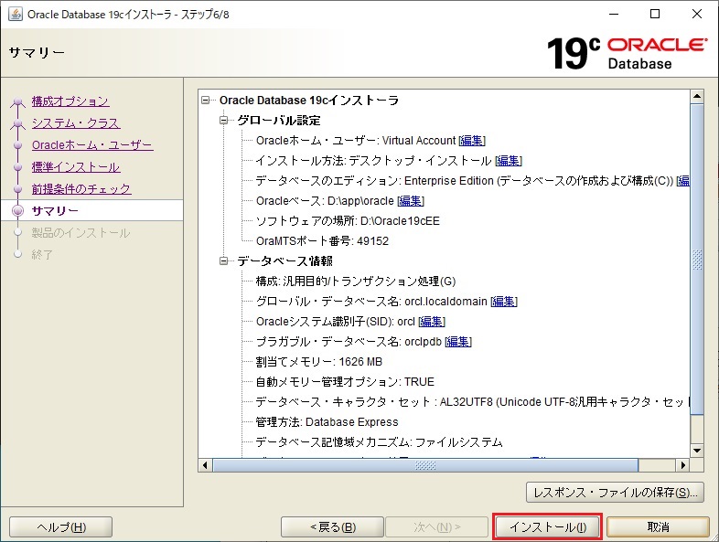Select the 自動メモリー管理オプション: TRUE row

(x=345, y=382)
